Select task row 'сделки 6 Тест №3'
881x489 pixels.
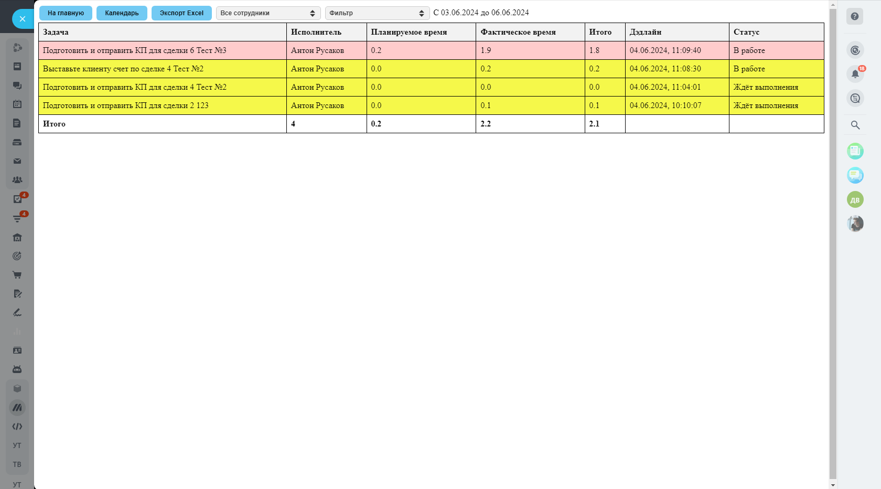pyautogui.click(x=431, y=50)
